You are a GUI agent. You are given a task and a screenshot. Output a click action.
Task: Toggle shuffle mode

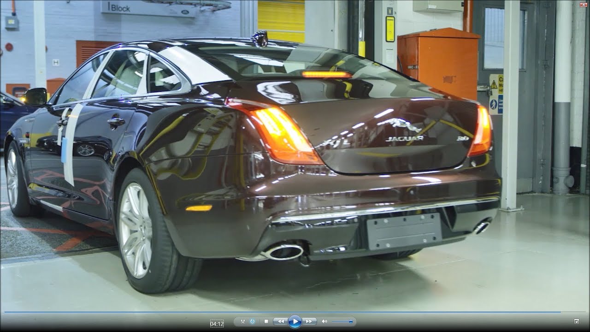(243, 321)
